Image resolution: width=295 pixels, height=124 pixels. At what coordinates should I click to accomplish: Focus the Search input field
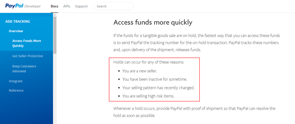pyautogui.click(x=114, y=6)
